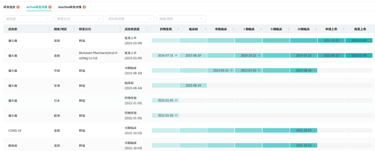The image size is (375, 151).
Task: Click info icon beside 研发现状 tab
Action: tap(18, 7)
